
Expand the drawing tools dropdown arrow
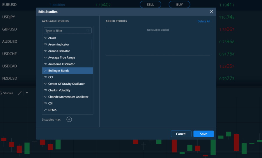tap(27, 93)
